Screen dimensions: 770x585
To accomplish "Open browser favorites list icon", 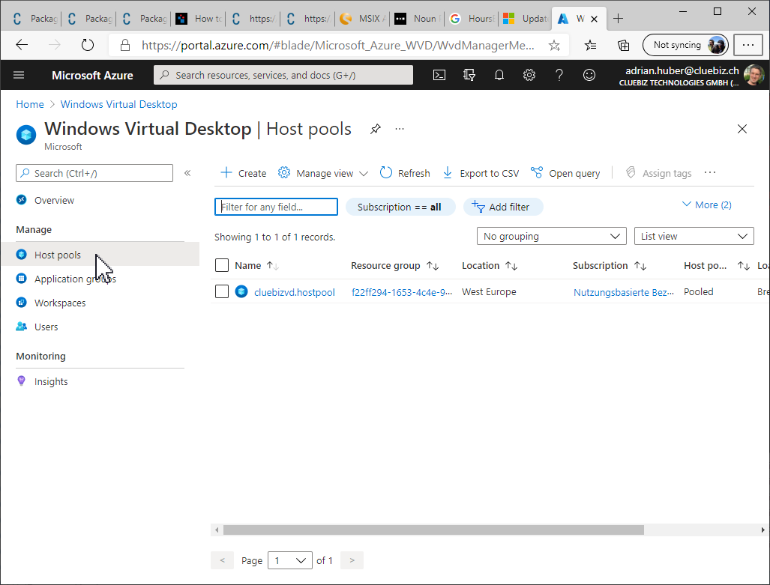I will coord(590,46).
